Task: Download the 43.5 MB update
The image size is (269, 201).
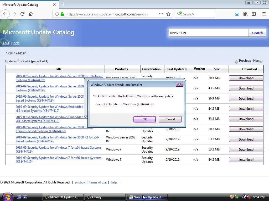Action: click(x=246, y=88)
